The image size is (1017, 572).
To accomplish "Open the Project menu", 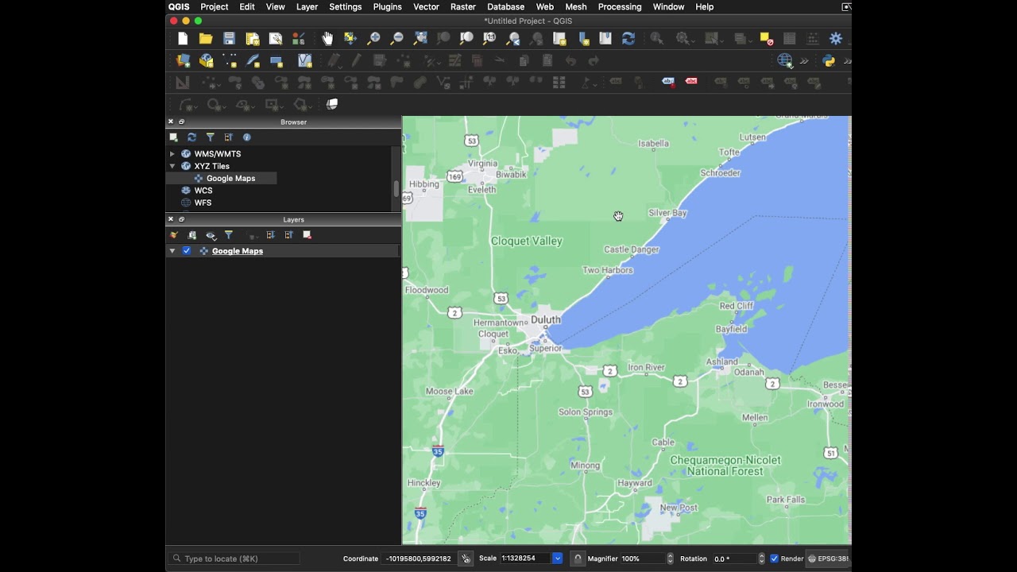I will [214, 6].
